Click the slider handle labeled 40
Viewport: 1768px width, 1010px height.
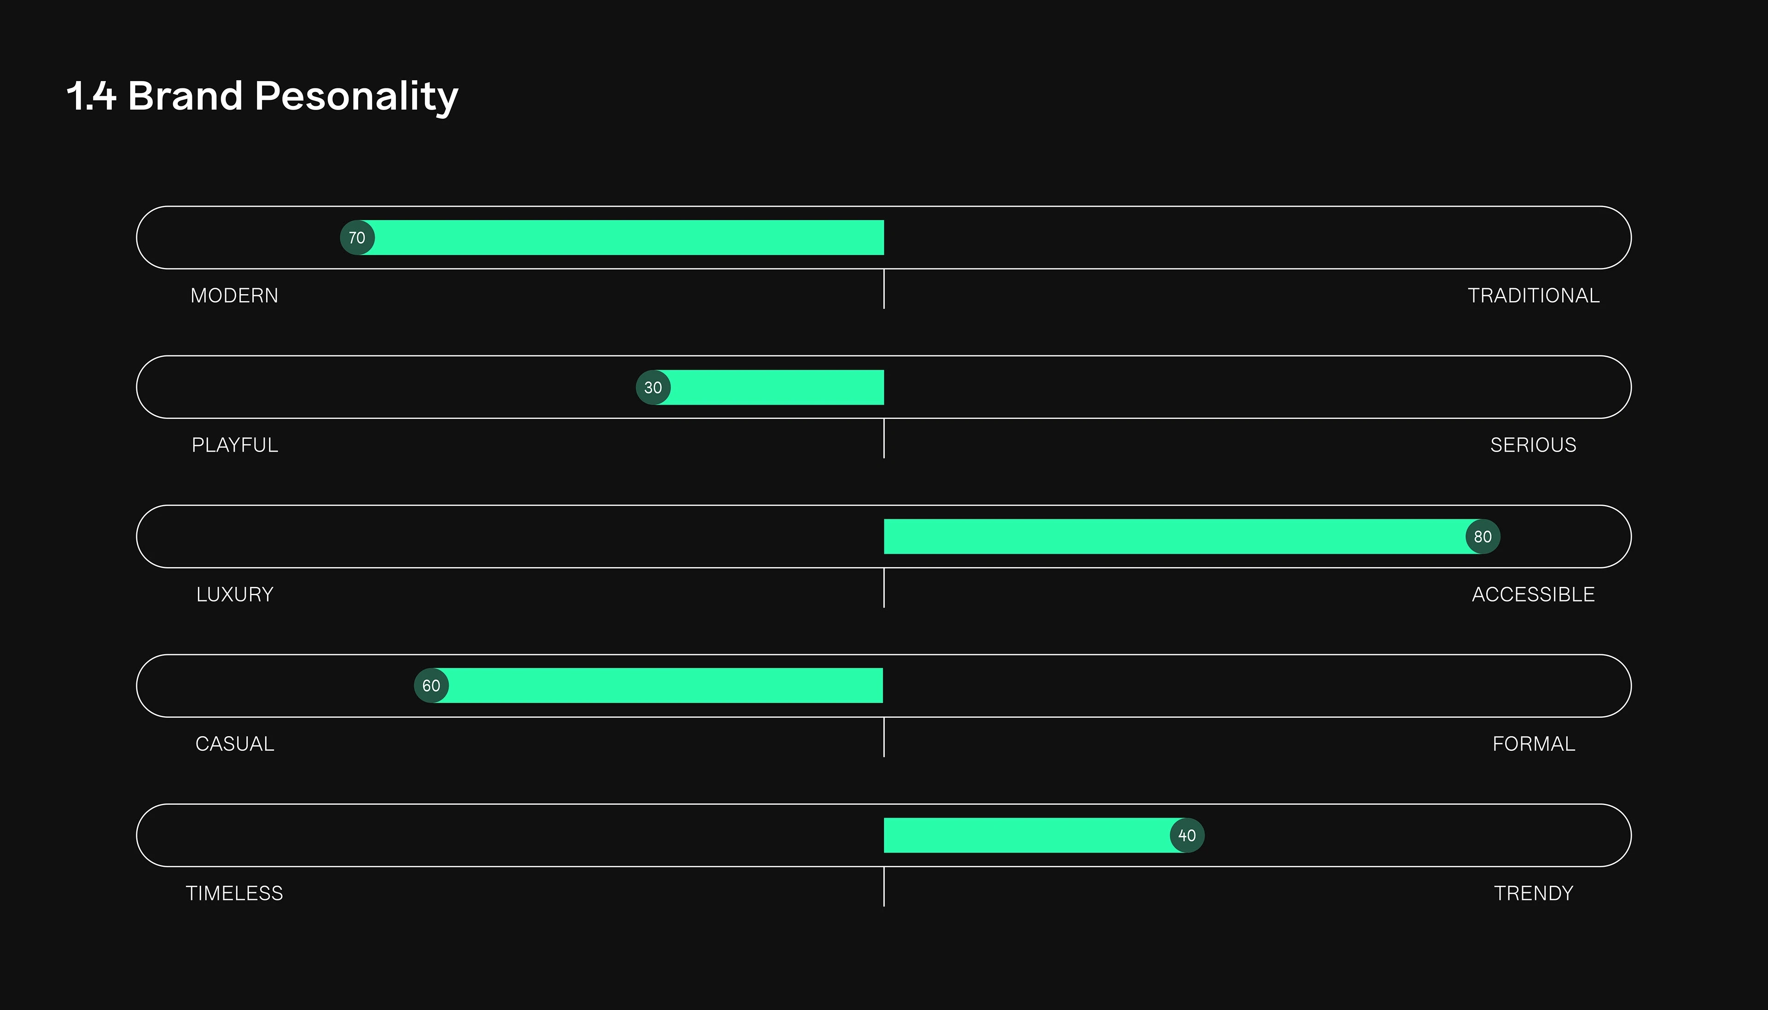[x=1187, y=835]
